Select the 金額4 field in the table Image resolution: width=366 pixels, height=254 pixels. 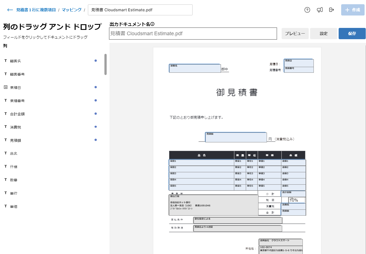point(294,181)
